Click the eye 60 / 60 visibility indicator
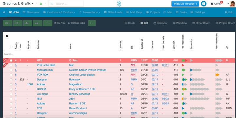Image resolution: width=236 pixels, height=118 pixels. [60, 23]
